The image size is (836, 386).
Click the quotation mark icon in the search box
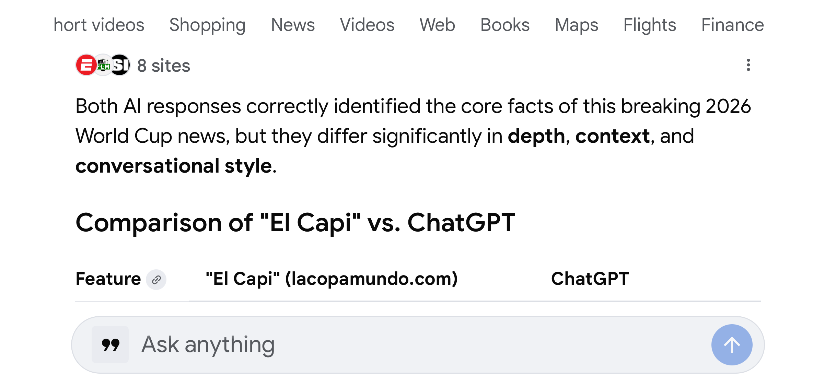(110, 344)
